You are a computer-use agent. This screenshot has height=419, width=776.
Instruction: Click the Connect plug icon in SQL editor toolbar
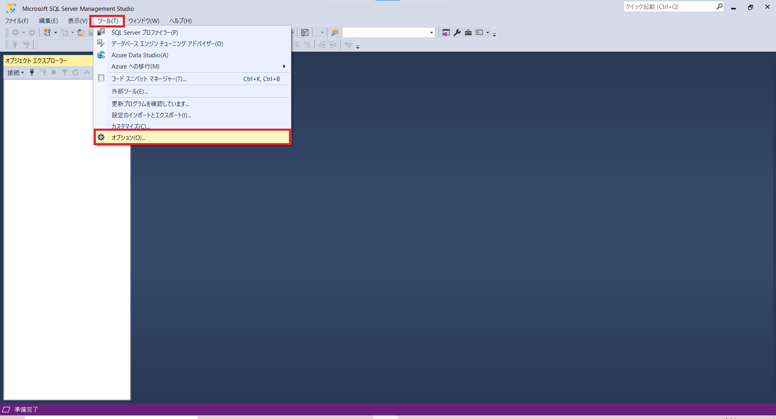click(15, 45)
